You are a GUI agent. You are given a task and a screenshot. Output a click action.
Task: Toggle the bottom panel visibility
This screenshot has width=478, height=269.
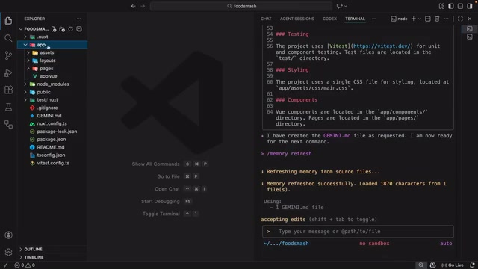[460, 6]
